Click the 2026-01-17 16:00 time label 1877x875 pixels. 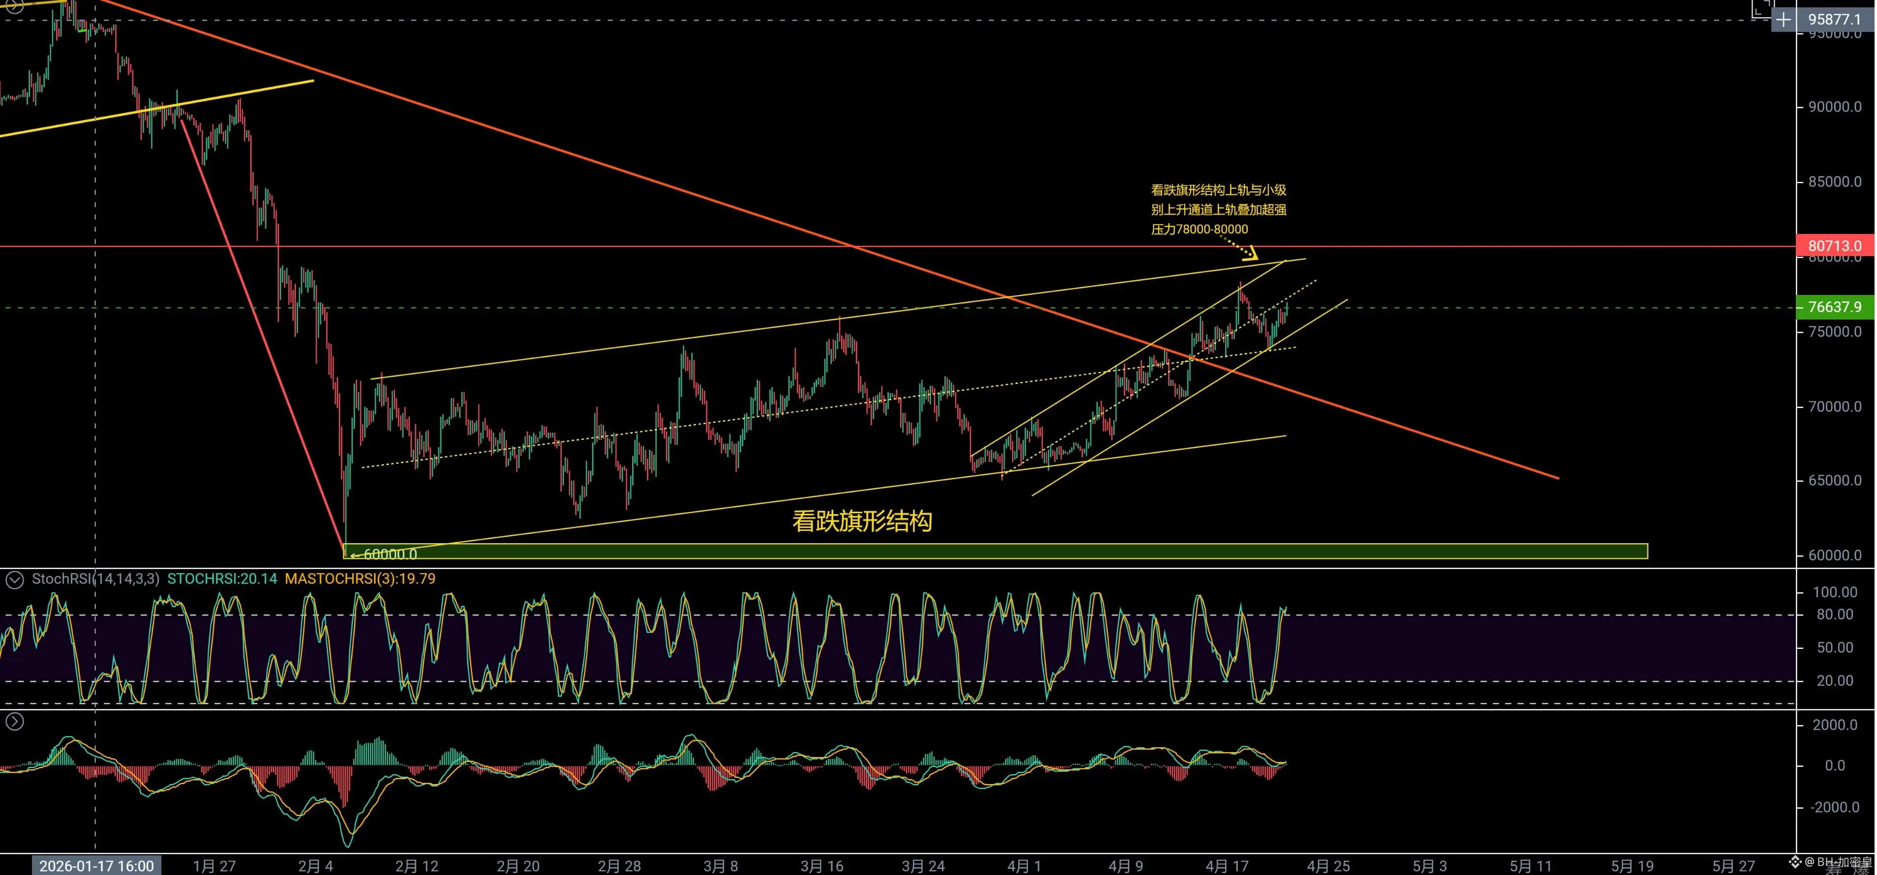(96, 866)
